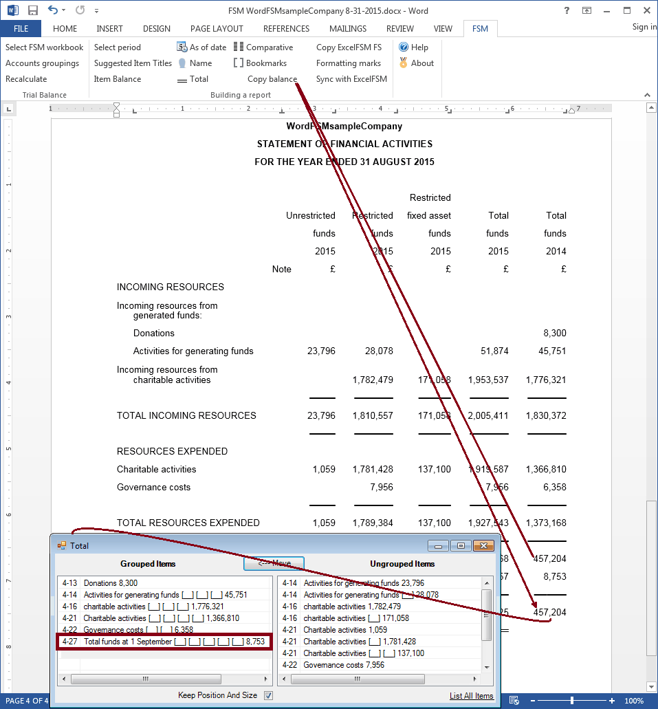Click Recalculate in Trial Balance group
658x709 pixels.
point(26,79)
